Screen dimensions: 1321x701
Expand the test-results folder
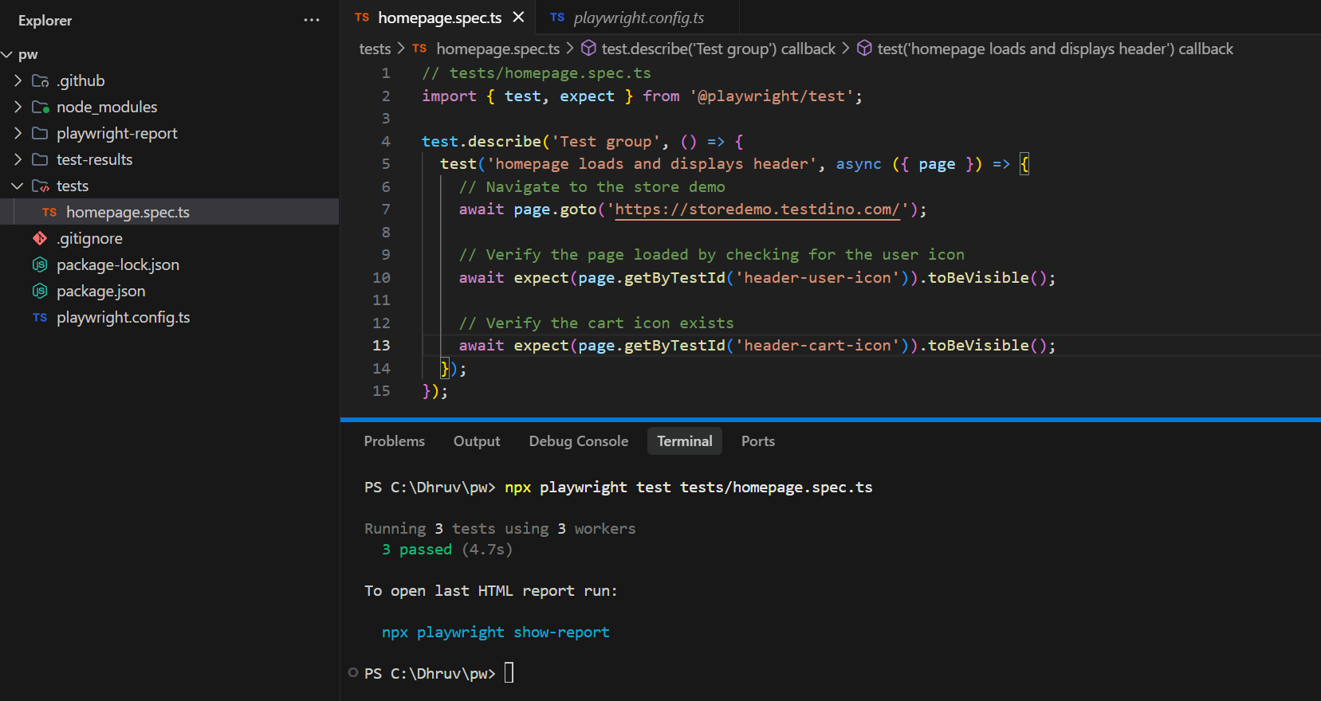coord(18,159)
